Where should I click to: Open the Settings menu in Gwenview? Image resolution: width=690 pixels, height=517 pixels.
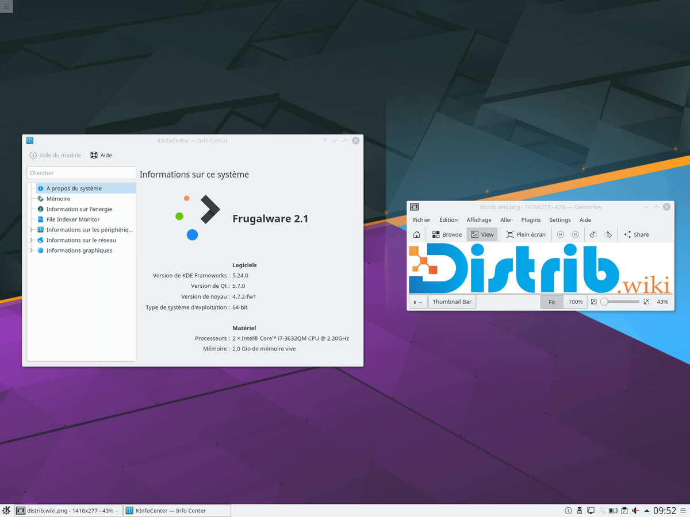tap(560, 220)
